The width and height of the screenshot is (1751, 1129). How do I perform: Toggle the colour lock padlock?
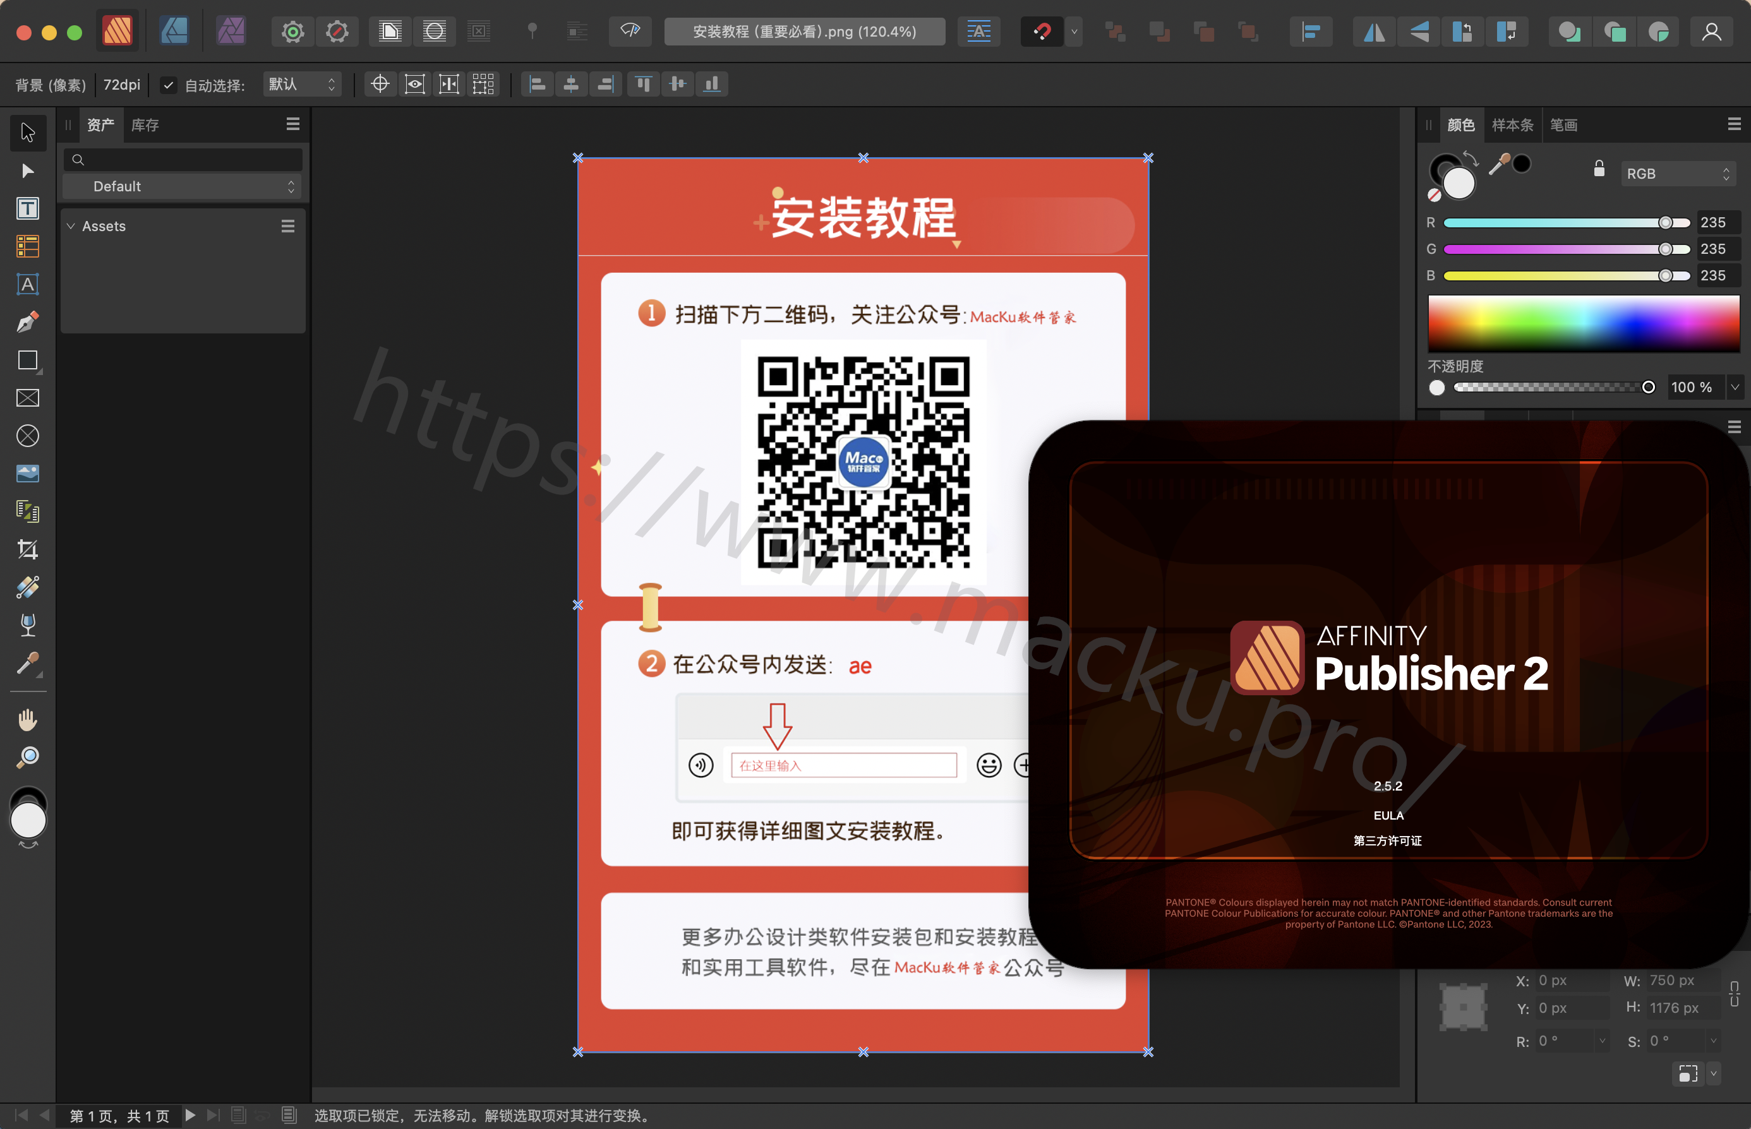(x=1599, y=169)
